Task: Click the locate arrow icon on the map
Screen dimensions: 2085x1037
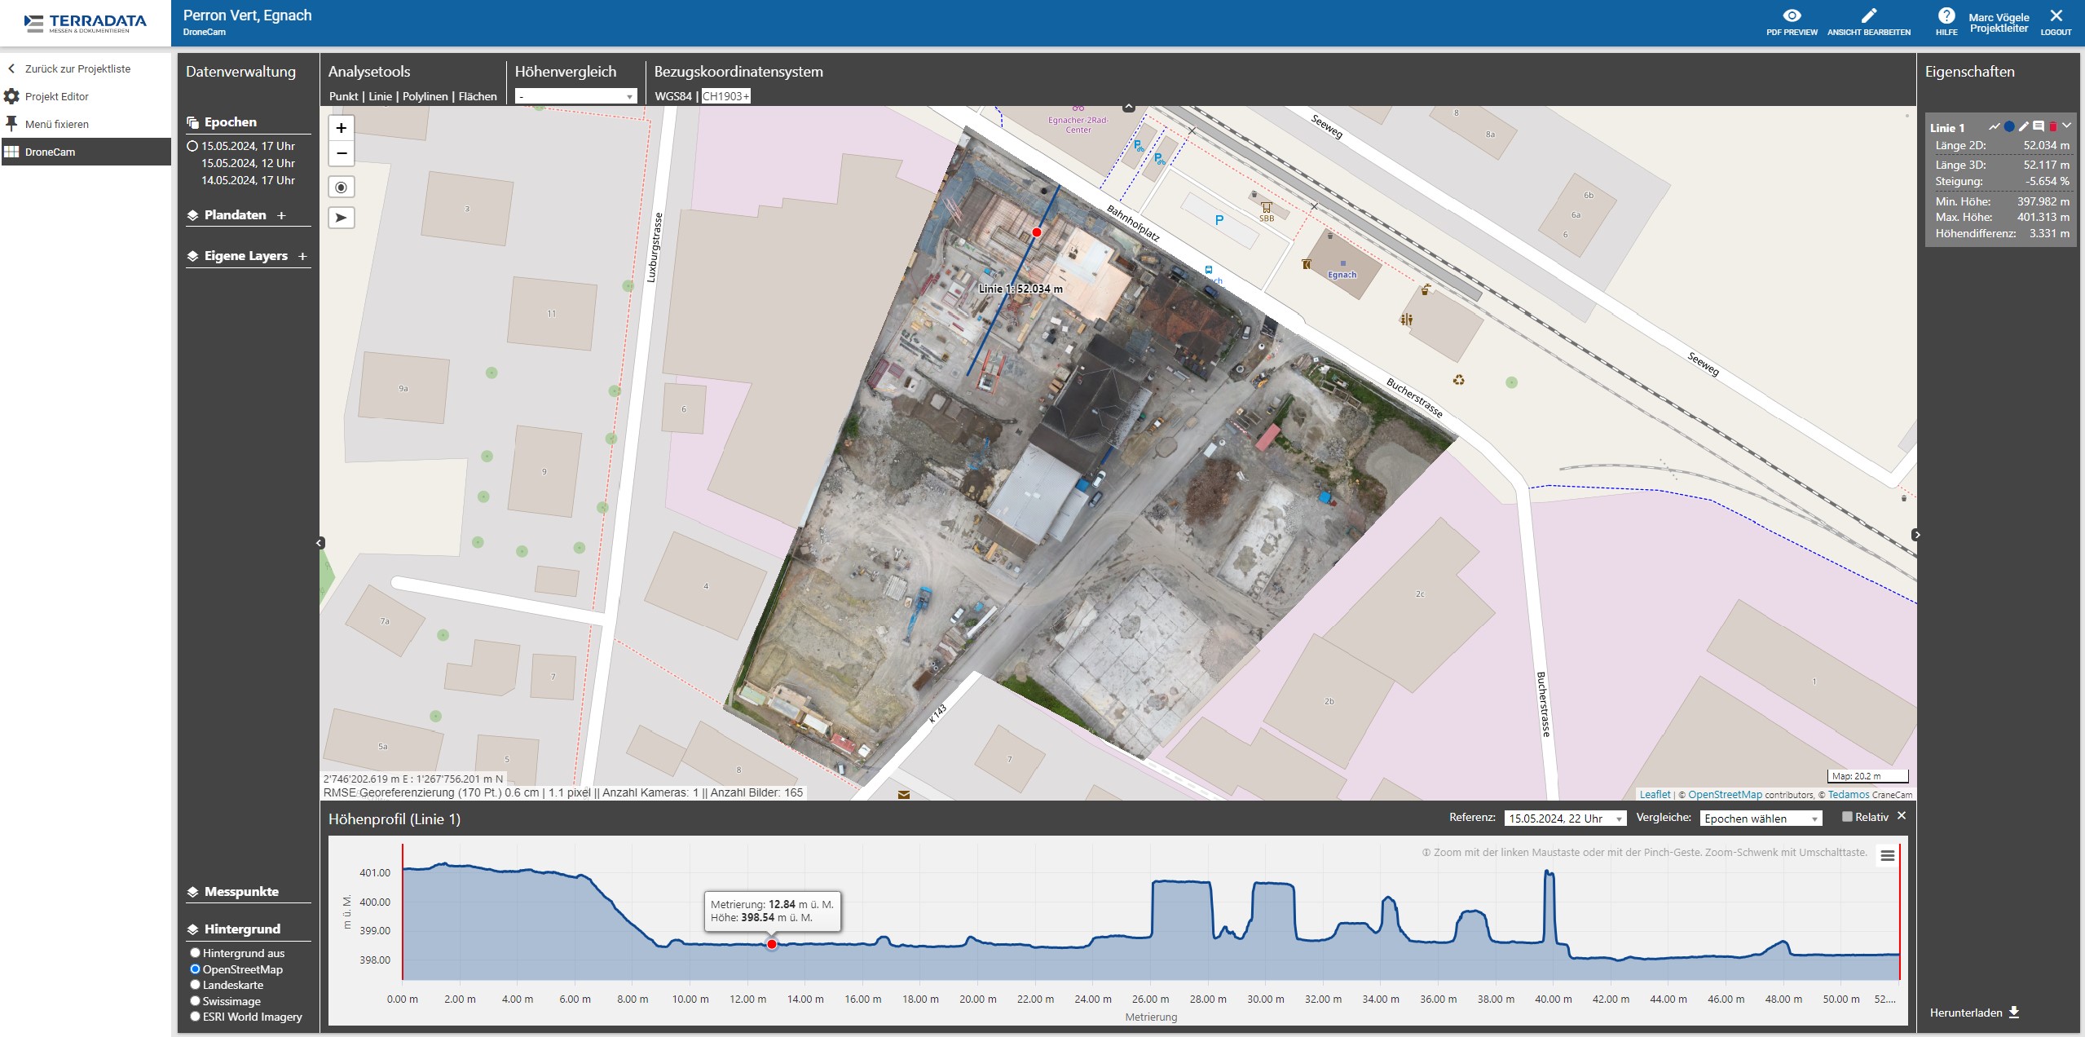Action: 342,218
